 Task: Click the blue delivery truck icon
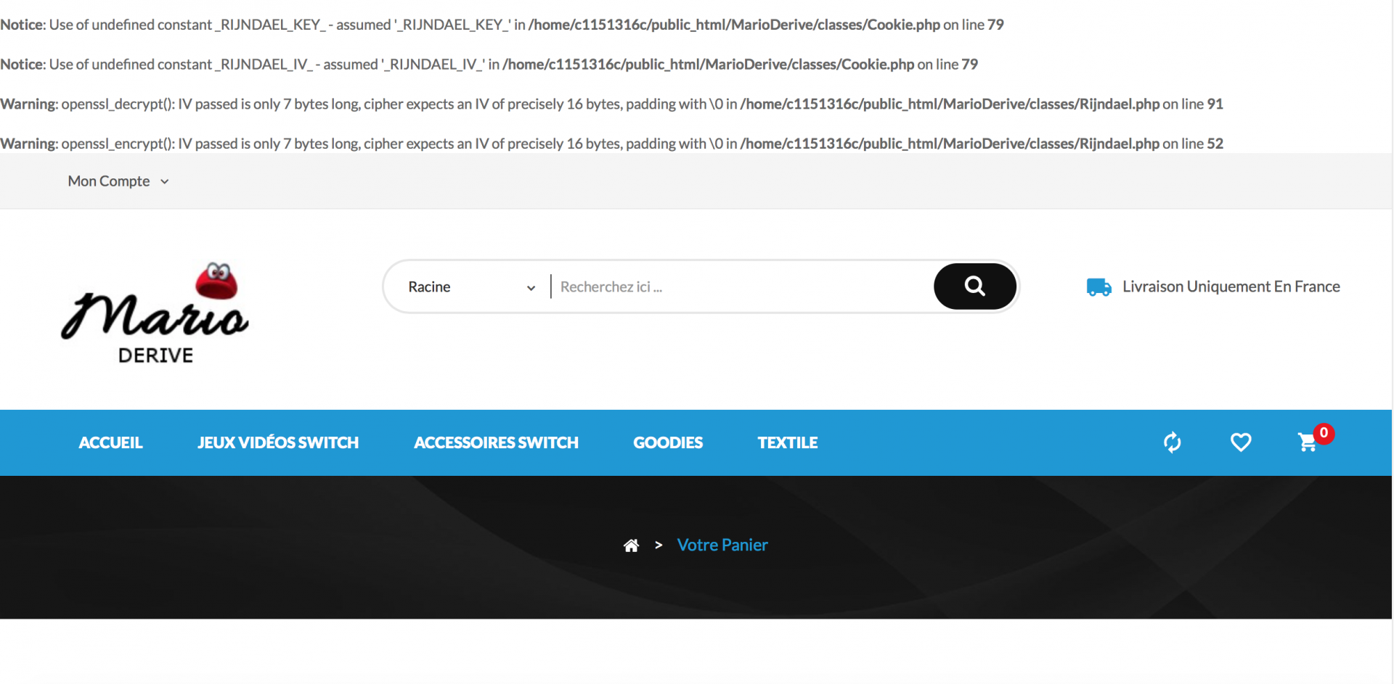tap(1099, 287)
